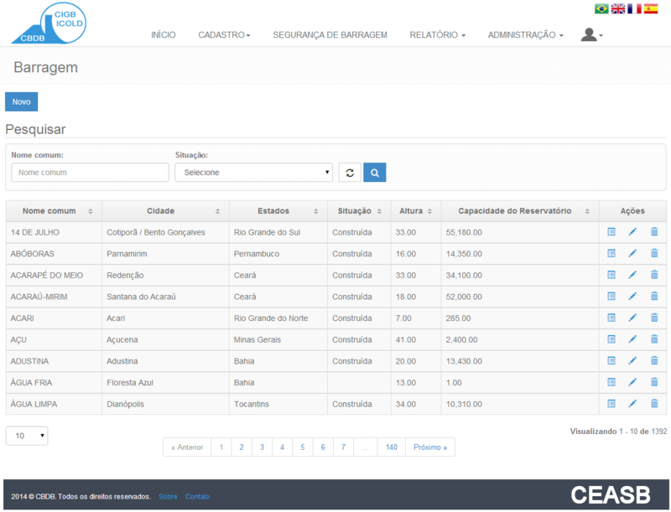Open the RELATÓRIO menu
671x512 pixels.
click(x=437, y=35)
